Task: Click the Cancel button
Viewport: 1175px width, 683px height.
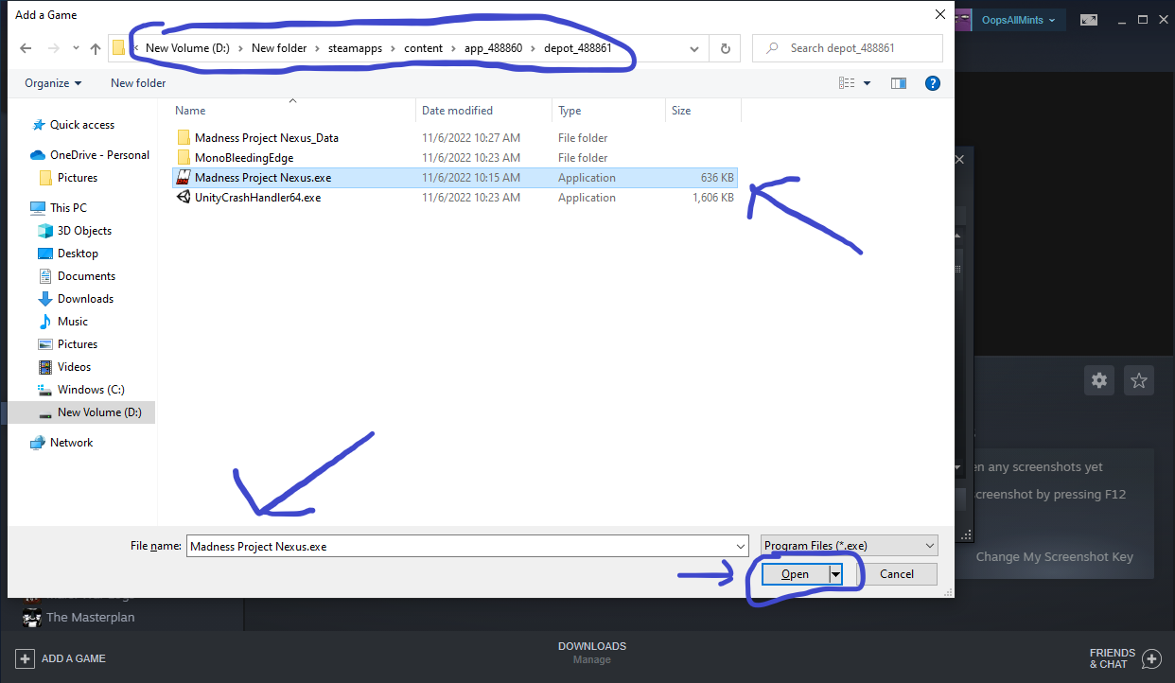Action: click(897, 574)
